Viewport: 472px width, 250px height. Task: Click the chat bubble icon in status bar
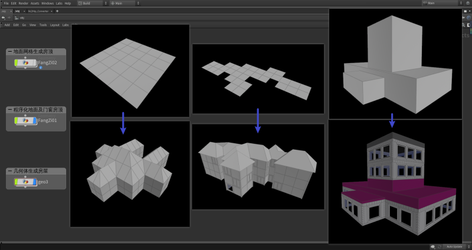click(432, 246)
